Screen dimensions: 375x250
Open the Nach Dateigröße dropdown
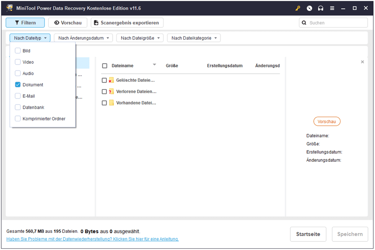pos(140,37)
